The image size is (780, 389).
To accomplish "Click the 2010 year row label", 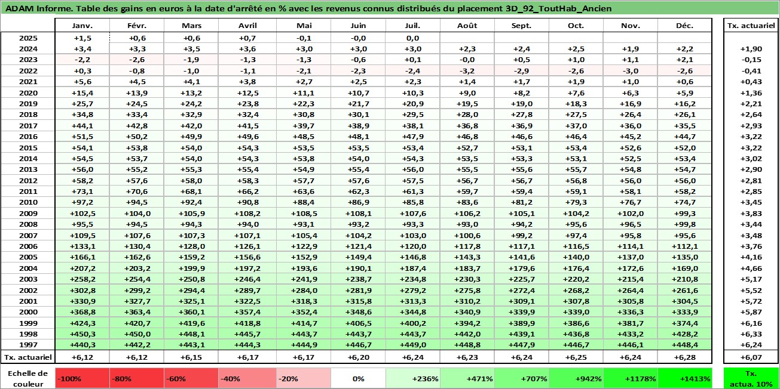I will [27, 202].
